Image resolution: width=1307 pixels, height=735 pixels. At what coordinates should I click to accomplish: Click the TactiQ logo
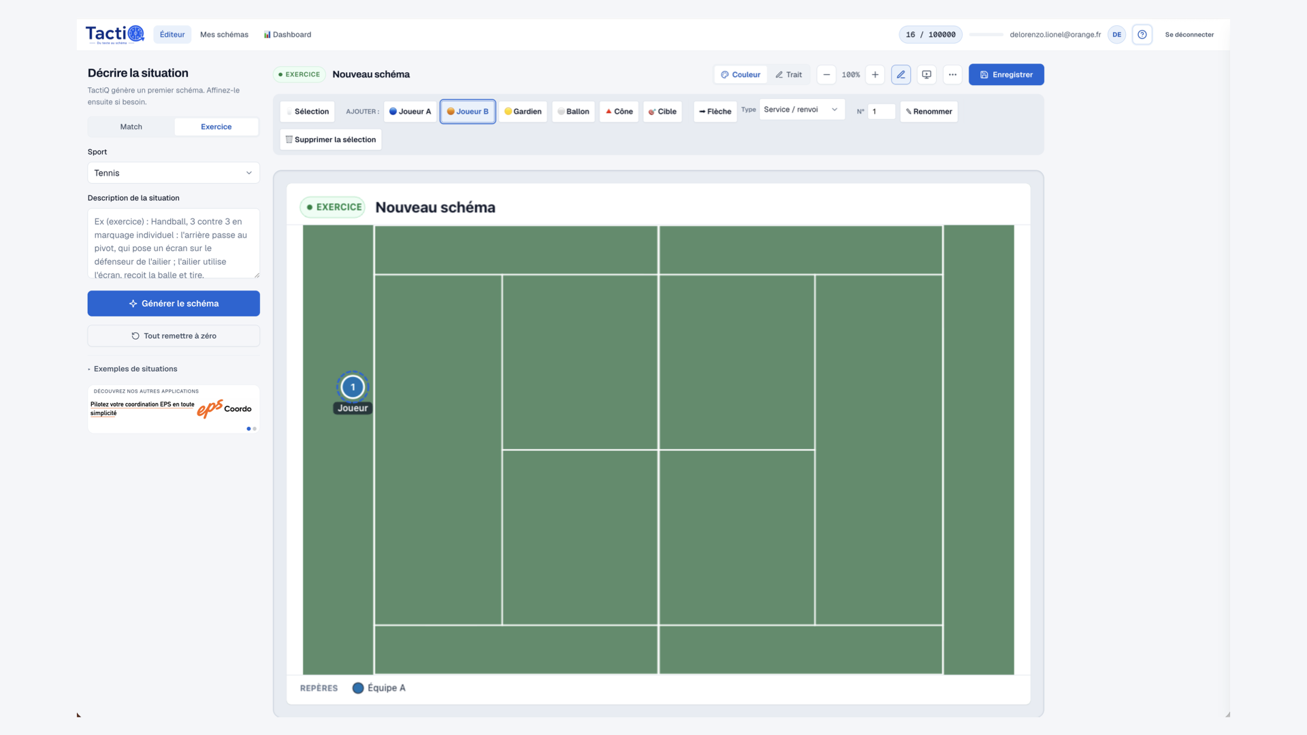(114, 34)
